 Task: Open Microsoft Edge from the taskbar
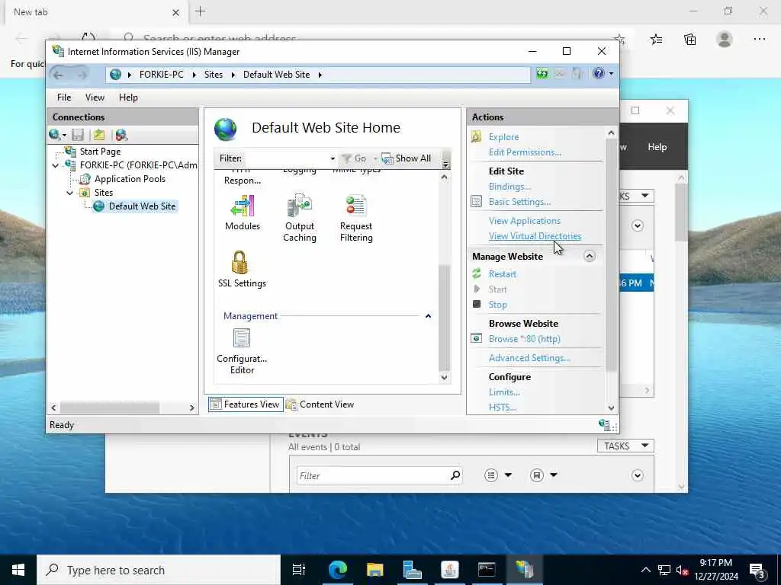coord(338,570)
